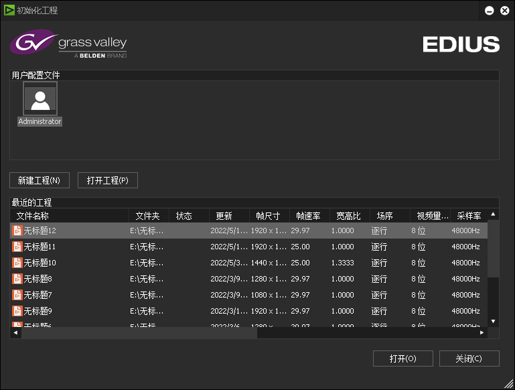Click the EDIUS app icon in title bar

click(x=9, y=10)
